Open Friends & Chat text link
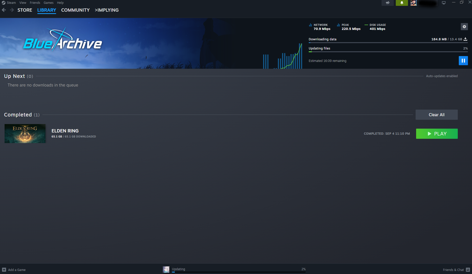The height and width of the screenshot is (274, 472). [453, 270]
